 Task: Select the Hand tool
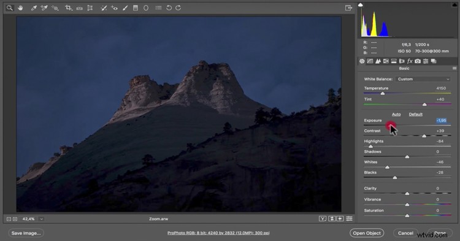pyautogui.click(x=20, y=8)
